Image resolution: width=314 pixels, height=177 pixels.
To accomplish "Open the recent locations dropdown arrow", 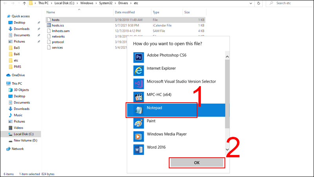I will click(19, 3).
